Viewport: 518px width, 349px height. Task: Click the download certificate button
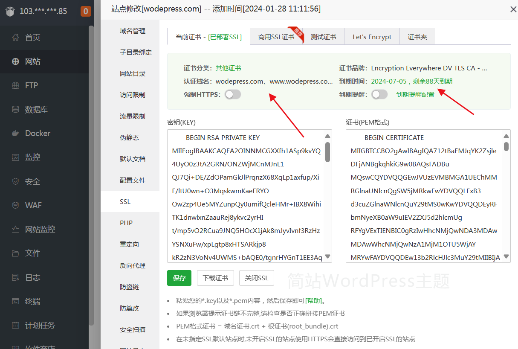tap(215, 278)
